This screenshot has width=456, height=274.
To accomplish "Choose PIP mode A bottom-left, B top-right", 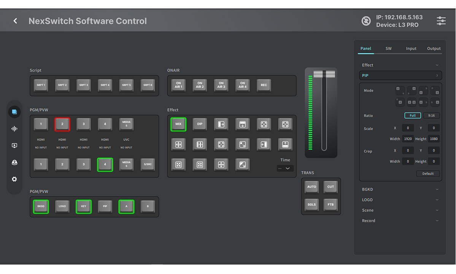I will click(423, 90).
